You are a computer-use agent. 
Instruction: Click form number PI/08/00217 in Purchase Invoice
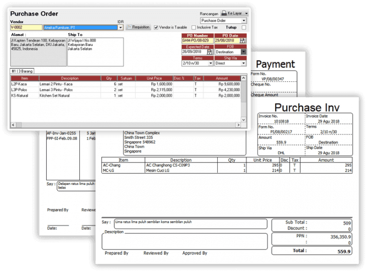coord(281,132)
